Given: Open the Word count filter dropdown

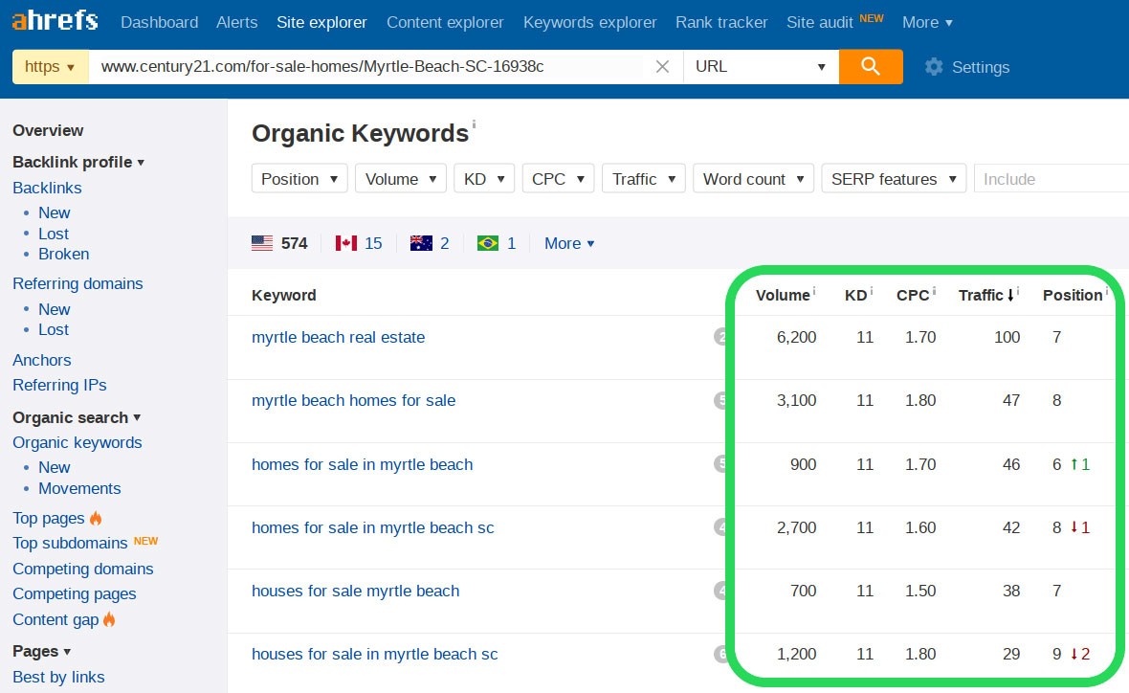Looking at the screenshot, I should (753, 179).
